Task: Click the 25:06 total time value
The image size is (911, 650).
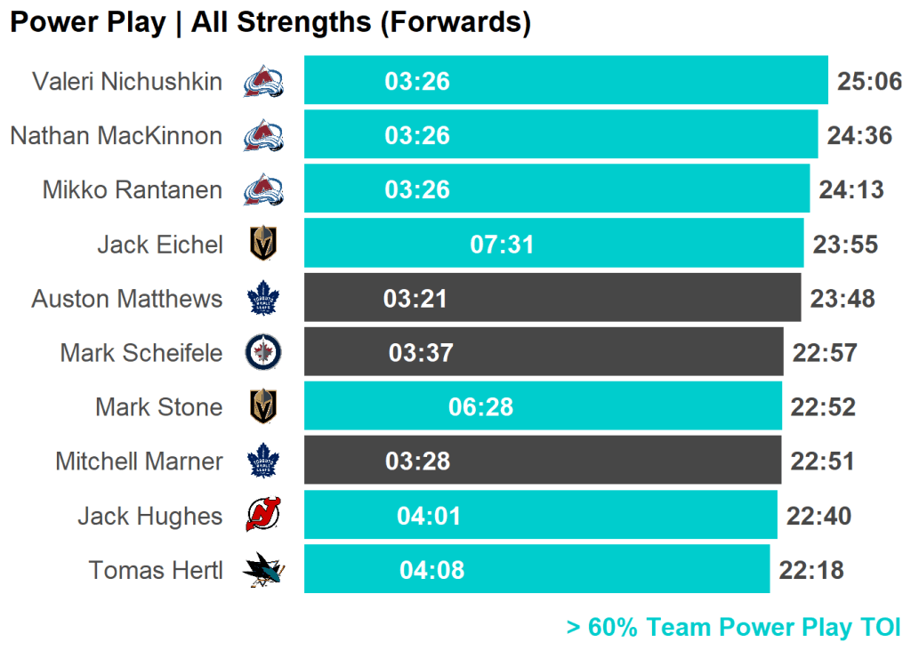Action: pos(869,82)
